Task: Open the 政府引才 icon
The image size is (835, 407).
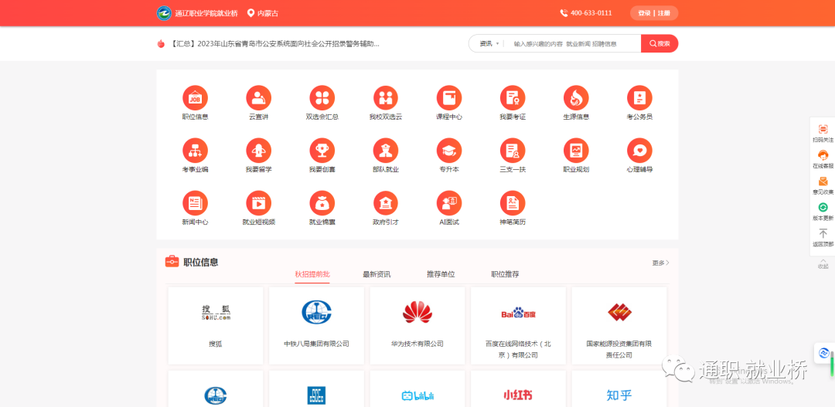Action: [x=386, y=203]
